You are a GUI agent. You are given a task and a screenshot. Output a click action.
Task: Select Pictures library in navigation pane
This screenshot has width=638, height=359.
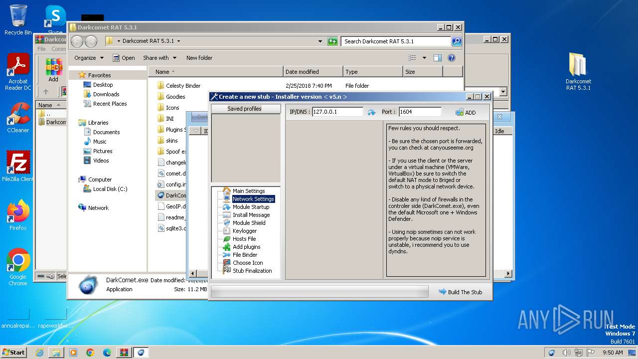coord(102,151)
